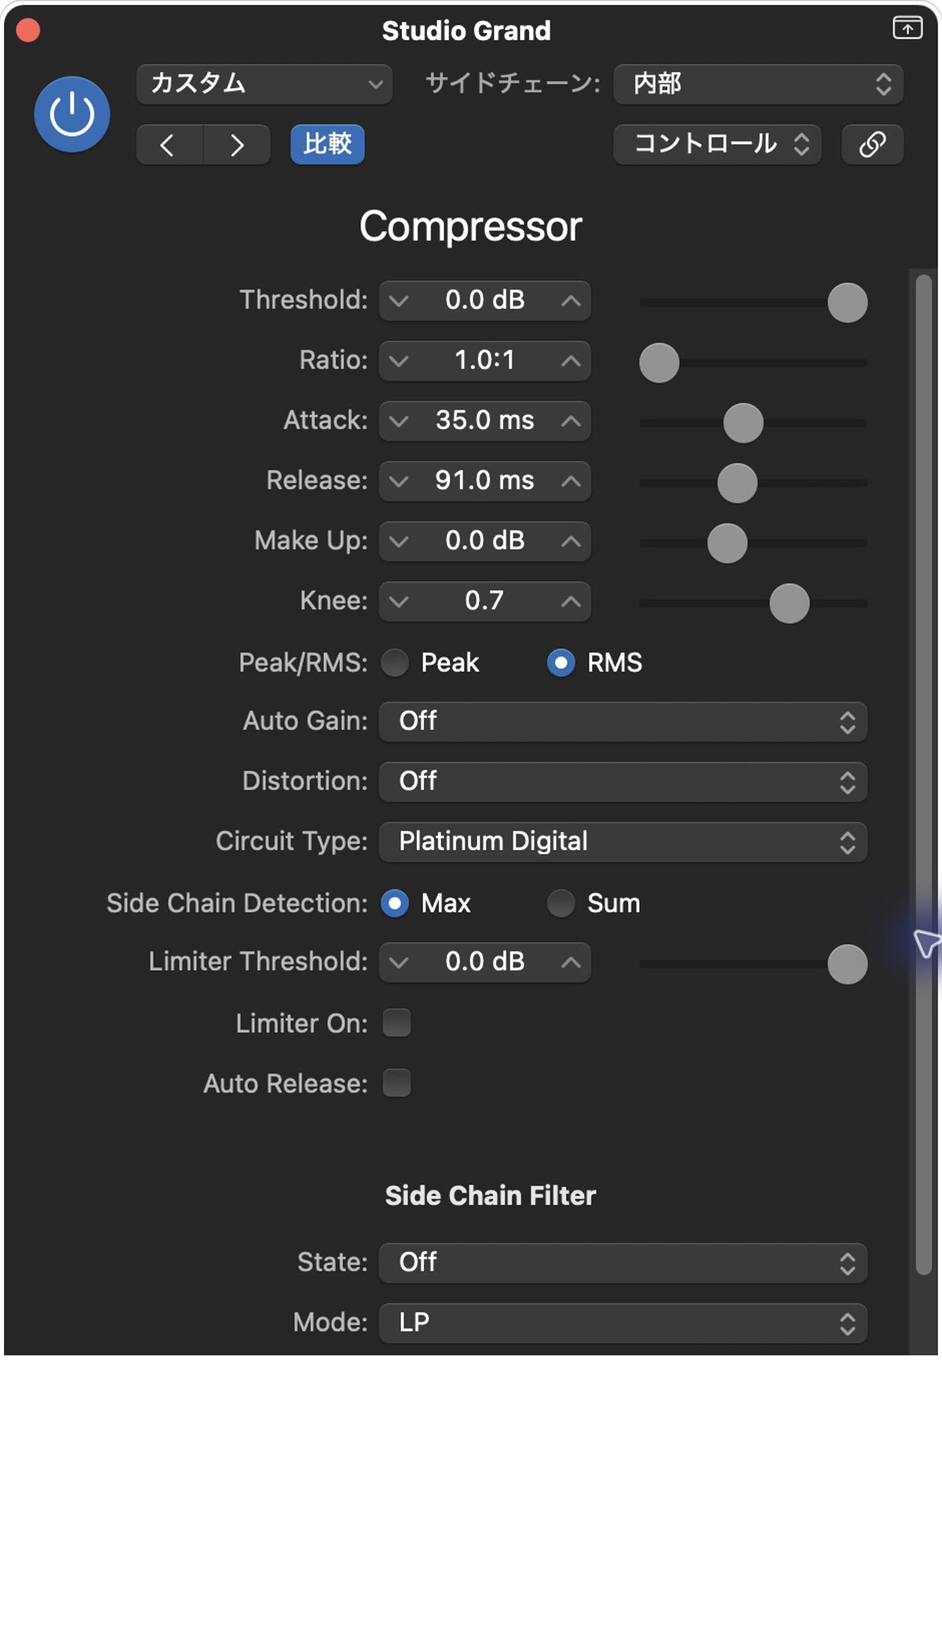
Task: Decrease Attack with the down chevron
Action: pos(399,421)
